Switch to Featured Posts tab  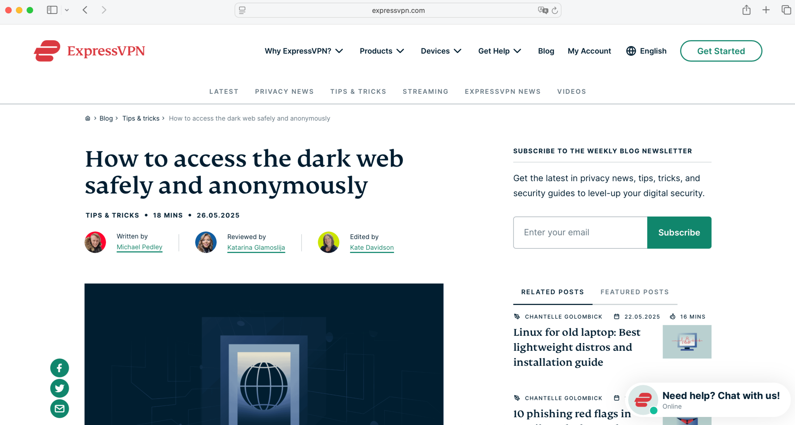pyautogui.click(x=635, y=292)
